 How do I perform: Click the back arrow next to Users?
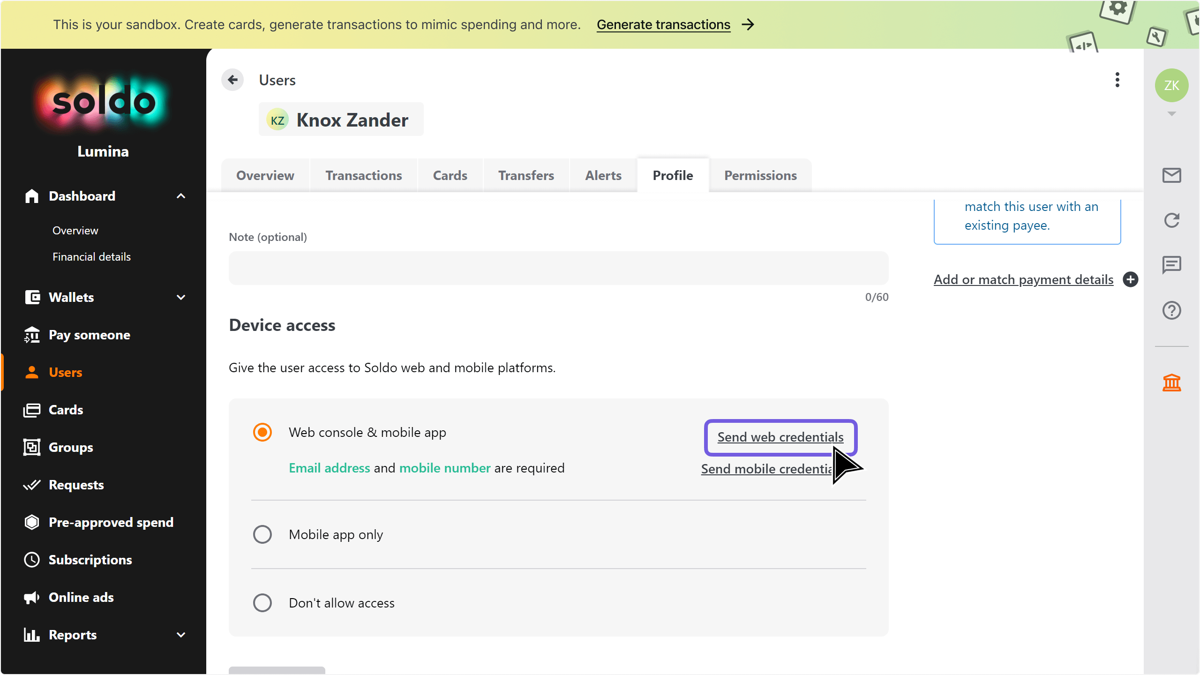point(232,80)
